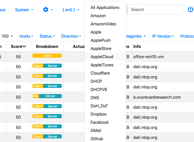Screen dimensions: 194x142
Task: Select AmazonVideo application filter
Action: (105, 24)
